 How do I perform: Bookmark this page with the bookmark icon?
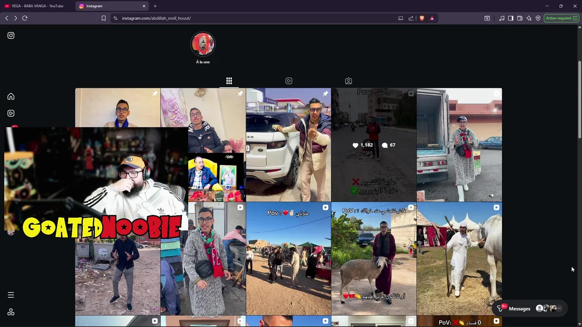[104, 18]
